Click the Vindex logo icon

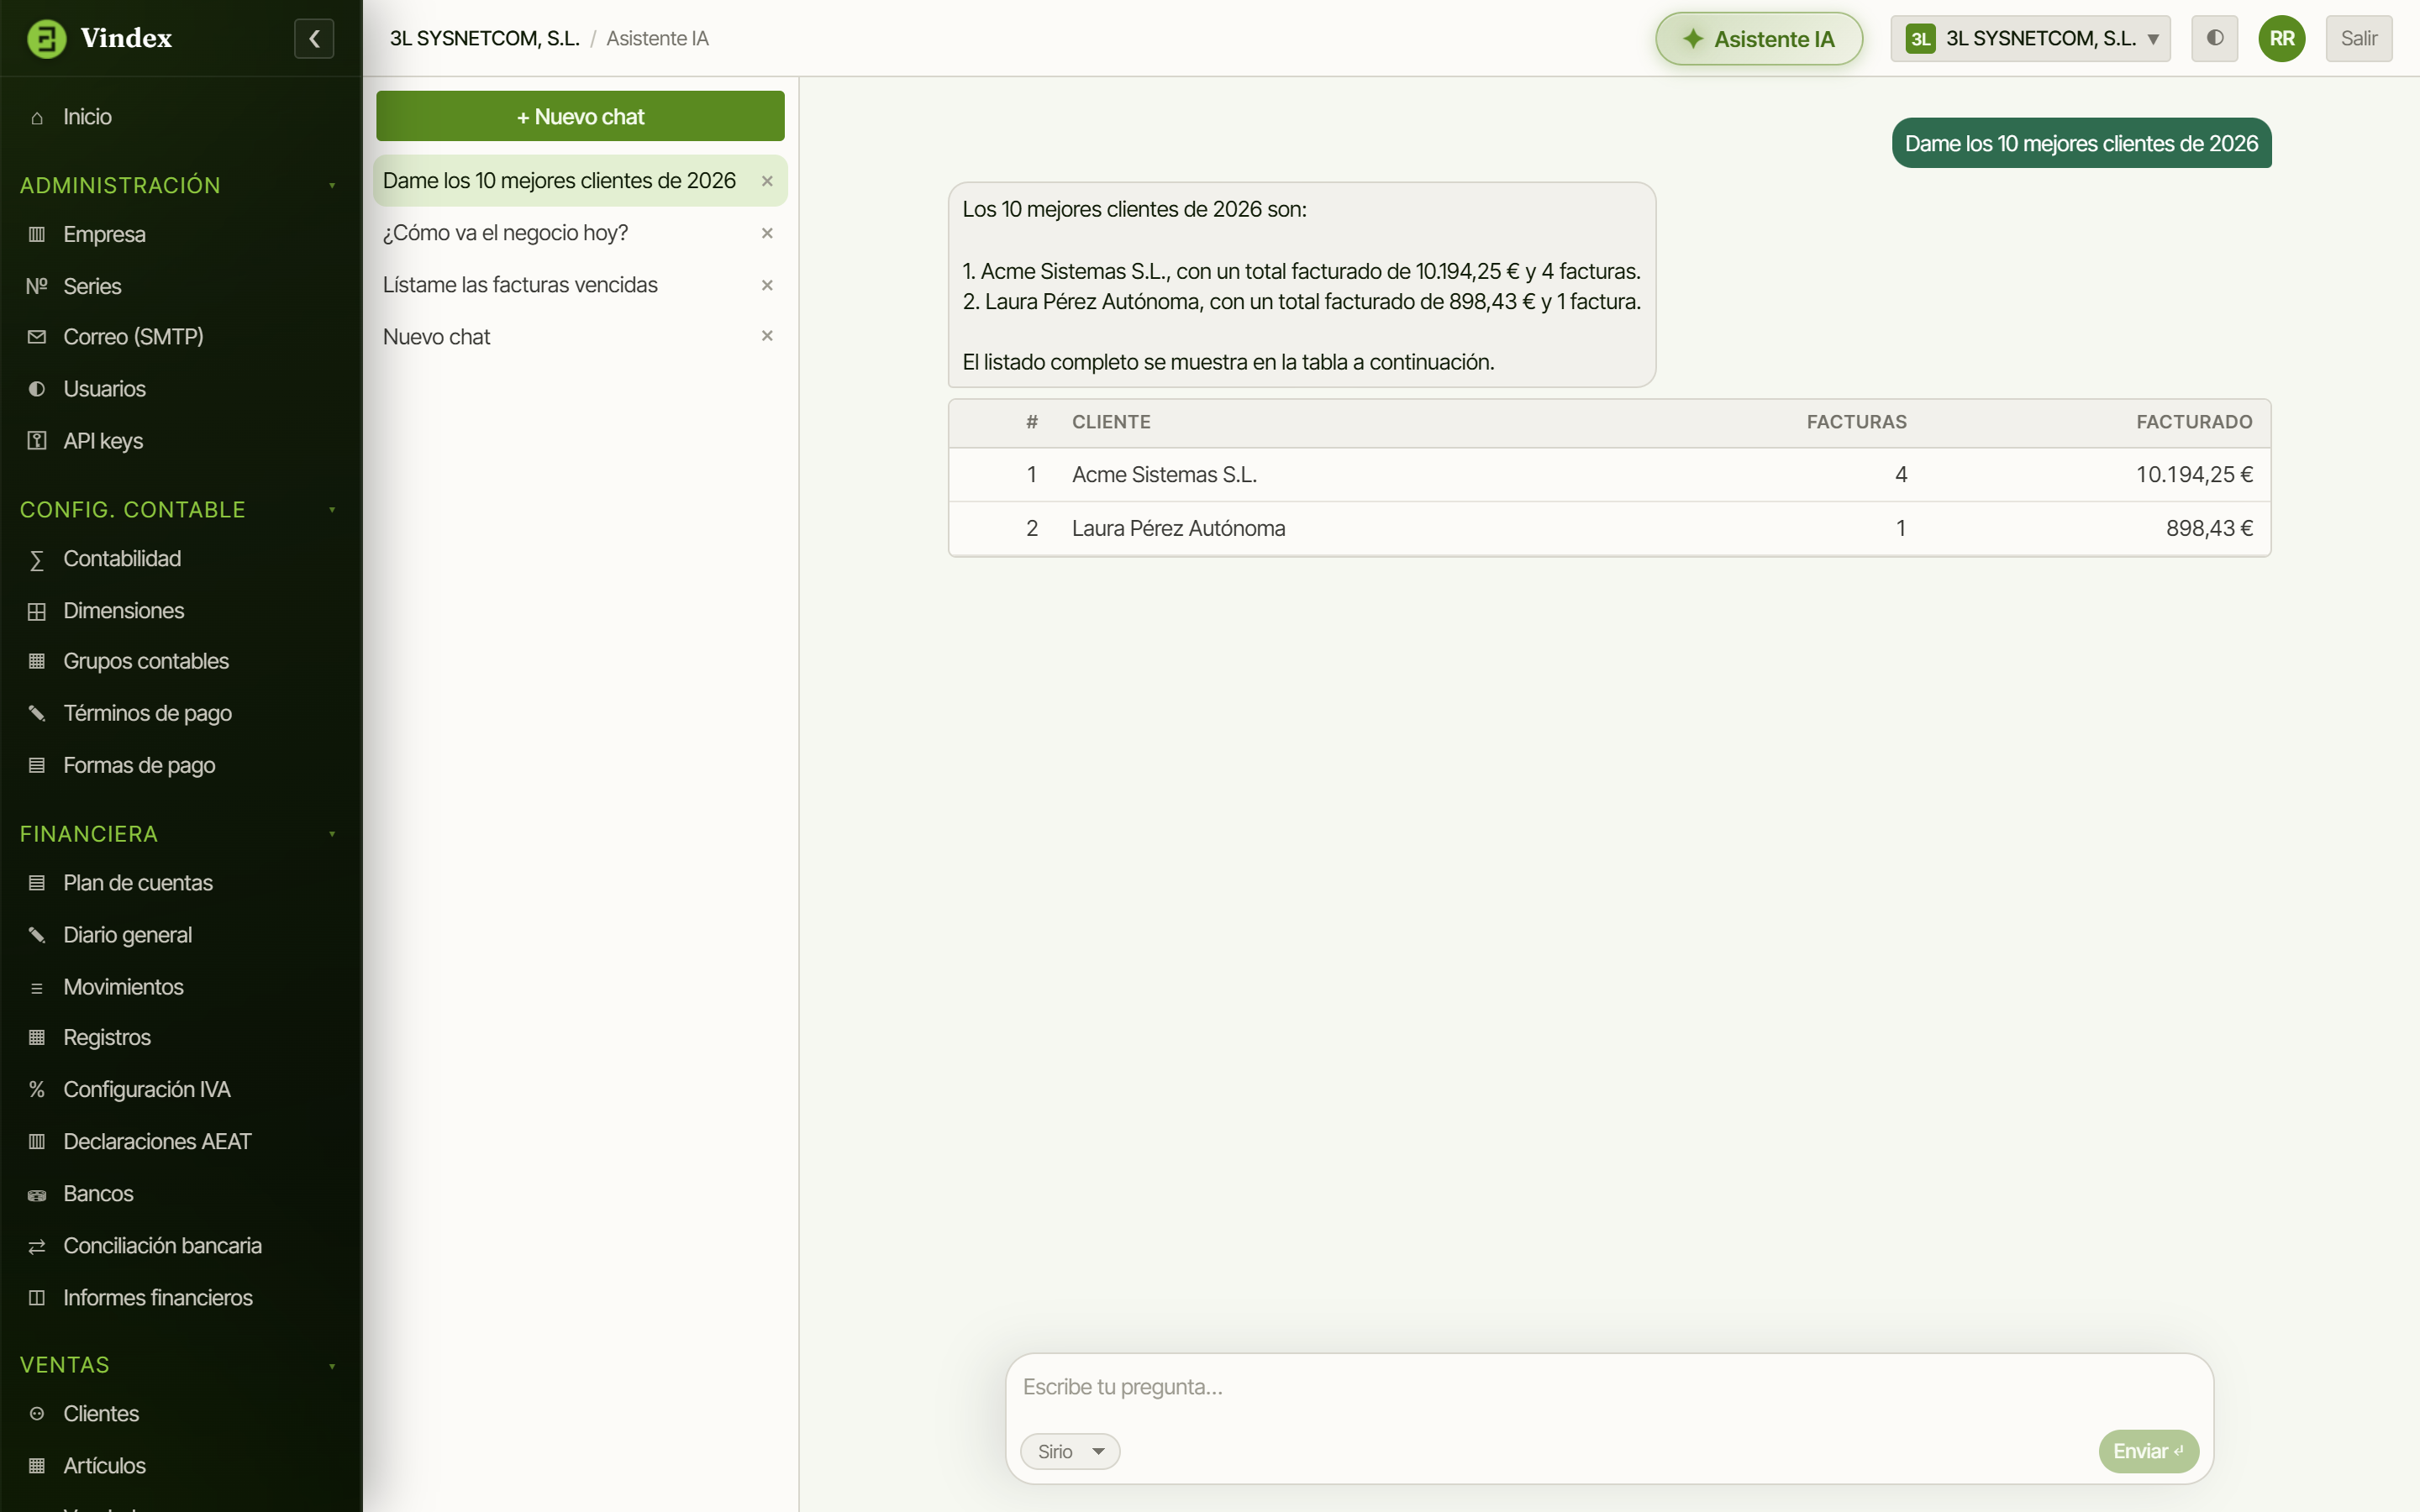[x=46, y=38]
